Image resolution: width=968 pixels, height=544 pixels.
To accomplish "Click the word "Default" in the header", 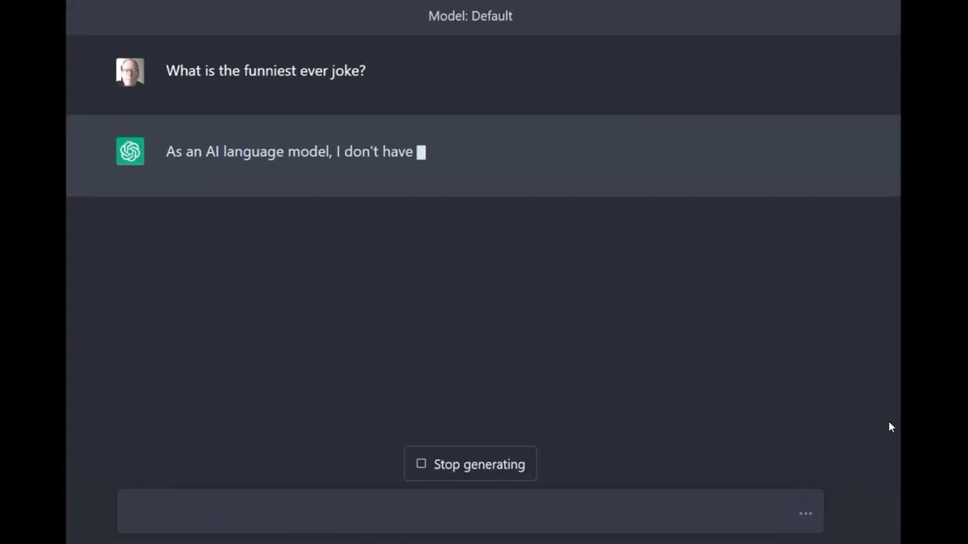I will [491, 16].
